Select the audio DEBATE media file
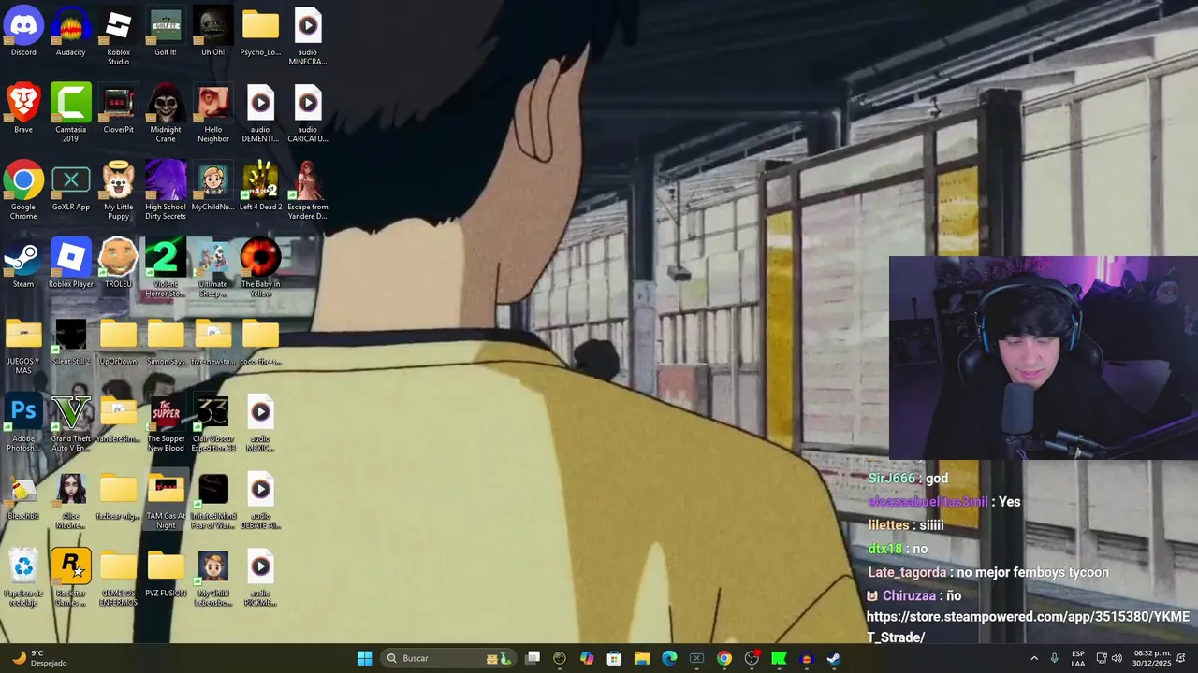Screen dimensions: 1198x673 260,501
